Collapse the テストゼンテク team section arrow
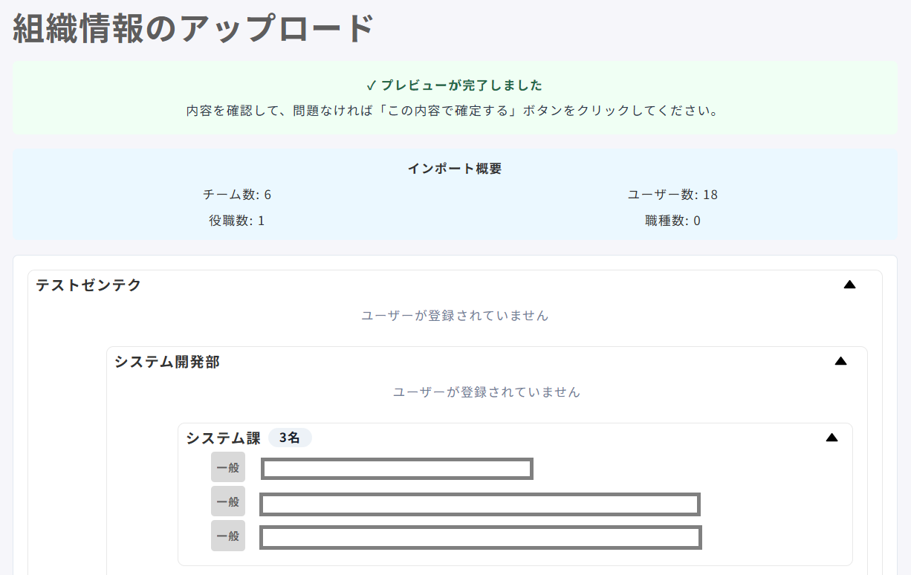Image resolution: width=911 pixels, height=575 pixels. [x=850, y=285]
